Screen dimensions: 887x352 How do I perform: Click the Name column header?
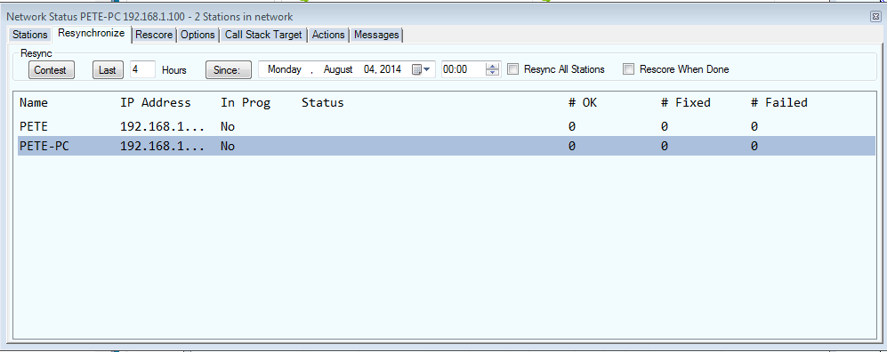coord(34,103)
